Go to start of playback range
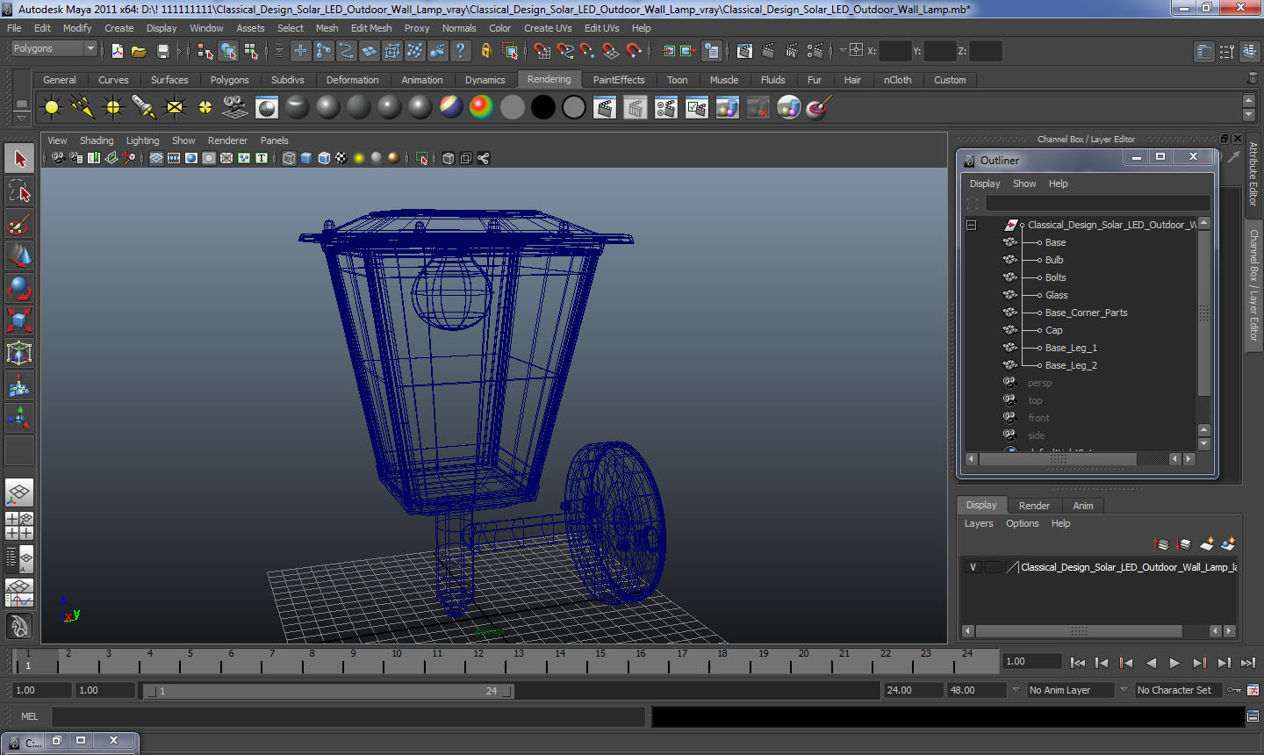This screenshot has width=1264, height=755. [1078, 663]
